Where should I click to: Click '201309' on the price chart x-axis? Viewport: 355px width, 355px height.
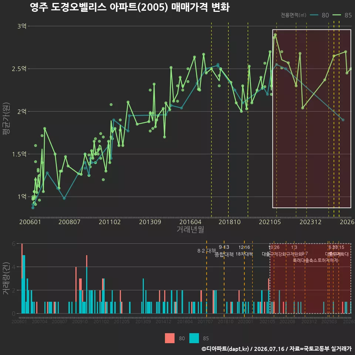[150, 222]
